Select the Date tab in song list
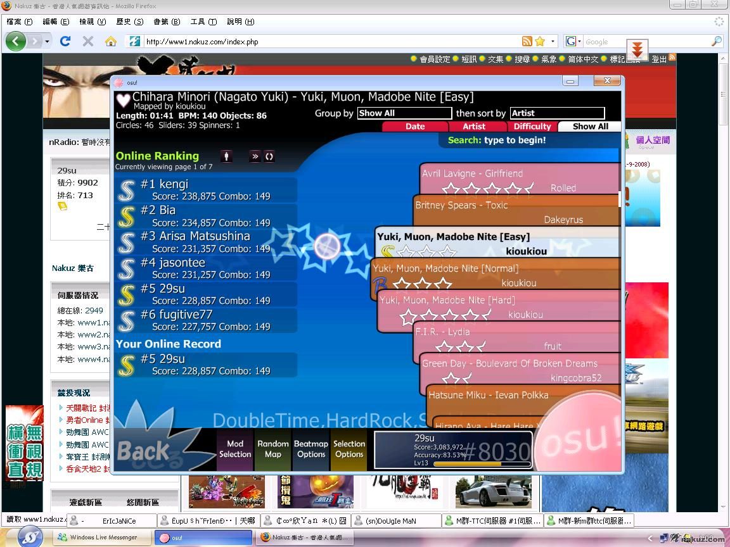 (415, 127)
